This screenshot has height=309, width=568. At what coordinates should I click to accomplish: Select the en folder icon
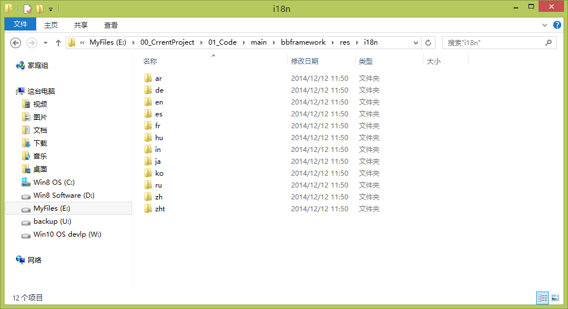(148, 102)
